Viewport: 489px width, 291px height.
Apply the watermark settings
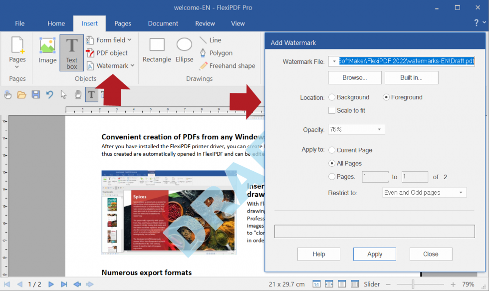[374, 254]
